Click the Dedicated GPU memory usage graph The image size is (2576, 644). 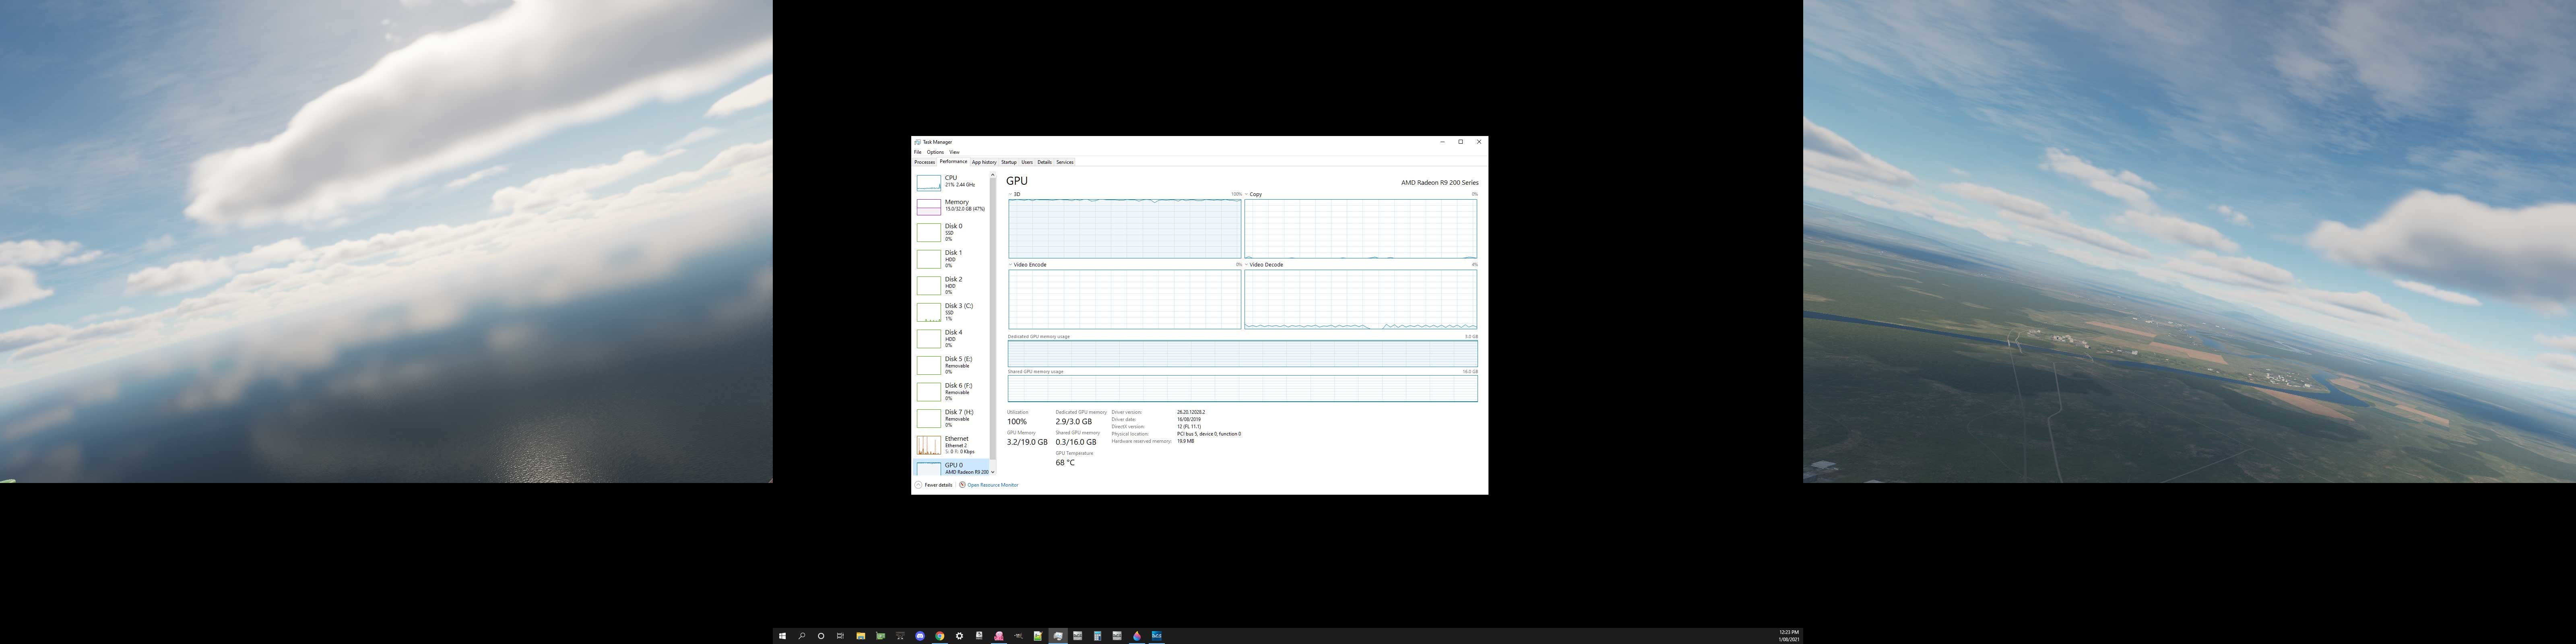[1242, 354]
